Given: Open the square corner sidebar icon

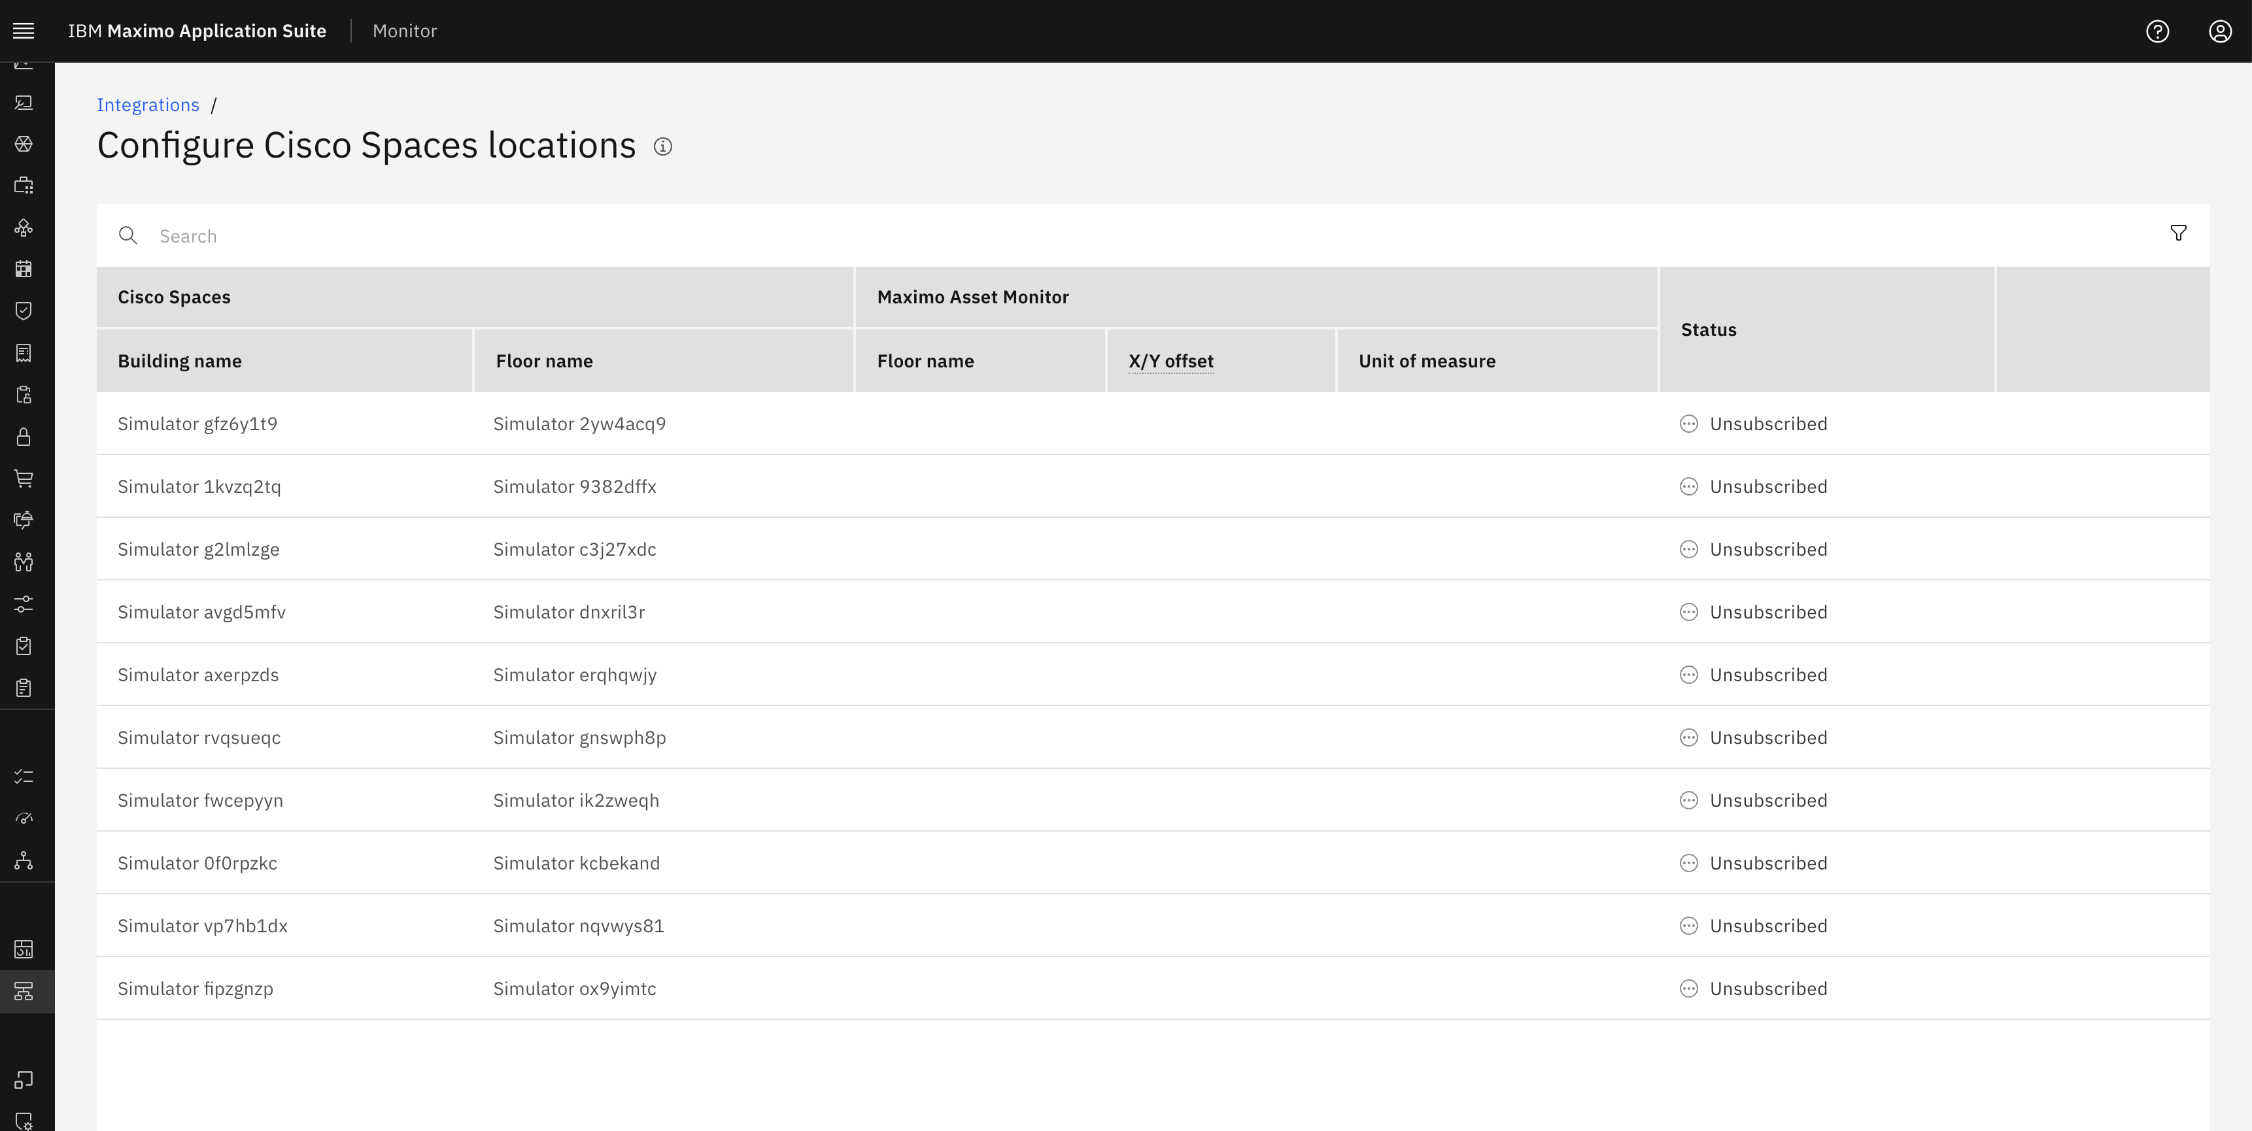Looking at the screenshot, I should point(24,1079).
